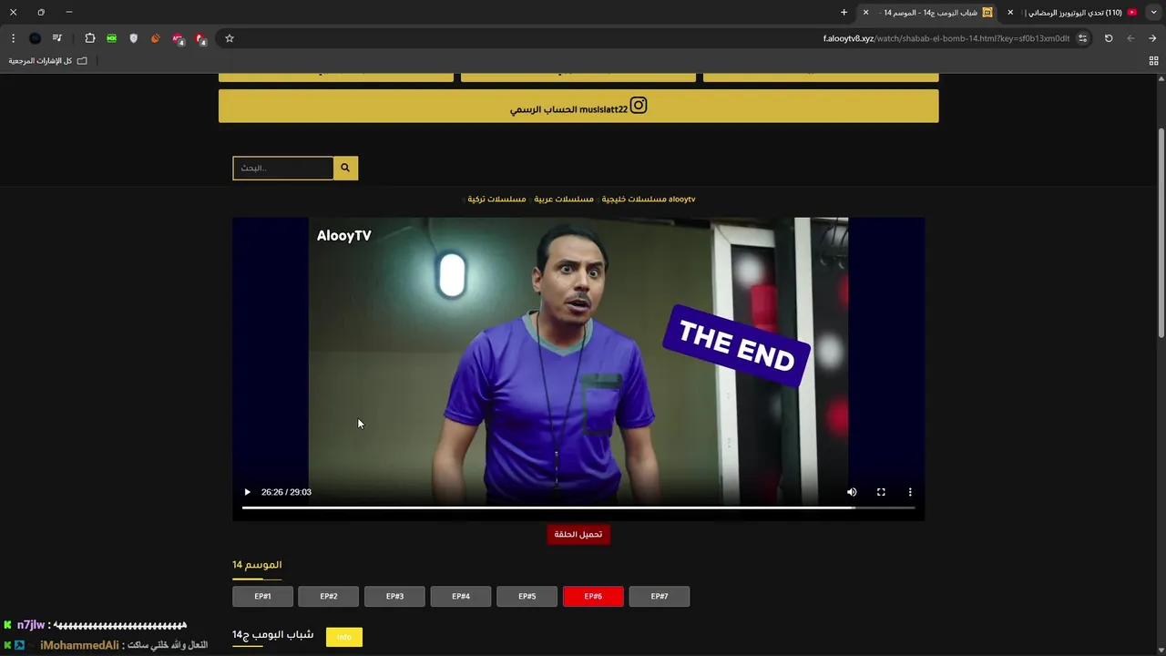Open the extensions puzzle-piece icon
The image size is (1166, 656).
pyautogui.click(x=89, y=38)
